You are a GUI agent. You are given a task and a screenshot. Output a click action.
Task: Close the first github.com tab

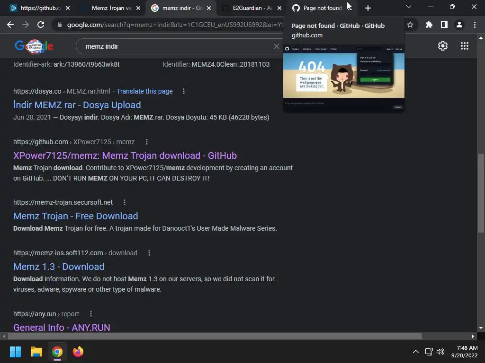click(x=68, y=8)
